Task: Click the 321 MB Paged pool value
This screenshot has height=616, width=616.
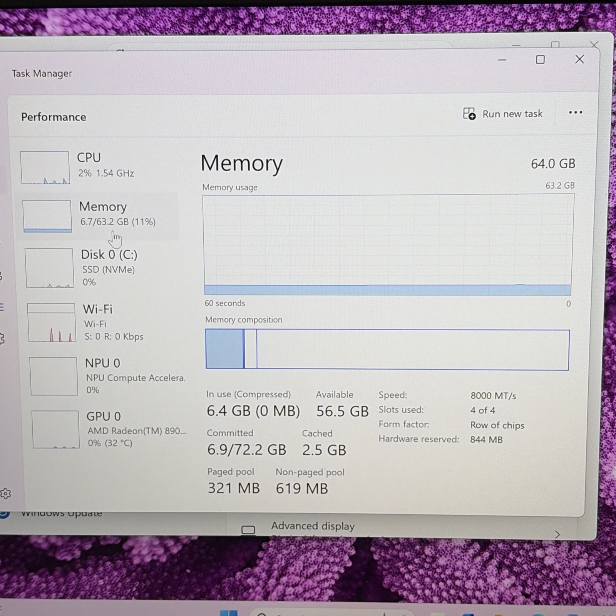Action: coord(234,488)
